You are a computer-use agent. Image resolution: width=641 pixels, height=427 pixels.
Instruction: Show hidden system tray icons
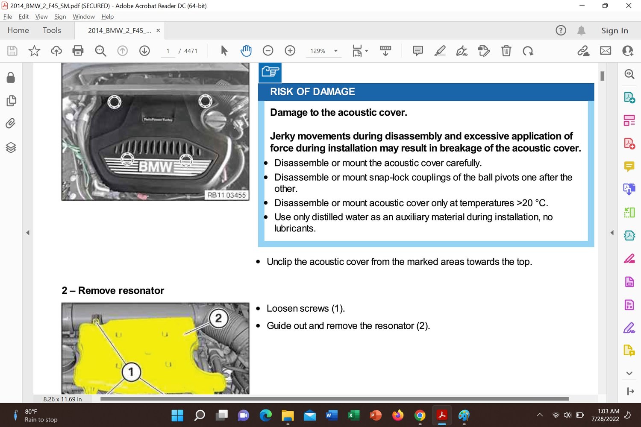pos(540,415)
